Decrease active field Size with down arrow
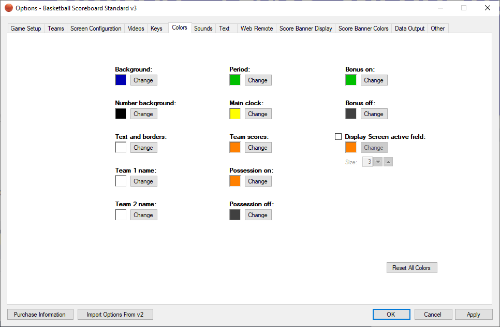Viewport: 500px width, 327px height. (x=378, y=162)
